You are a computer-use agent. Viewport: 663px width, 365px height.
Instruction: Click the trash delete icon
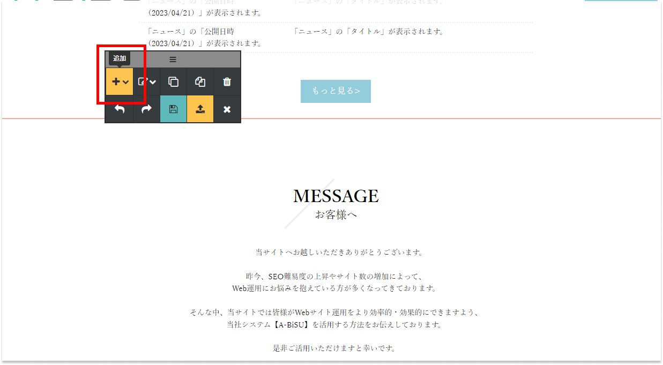coord(227,81)
